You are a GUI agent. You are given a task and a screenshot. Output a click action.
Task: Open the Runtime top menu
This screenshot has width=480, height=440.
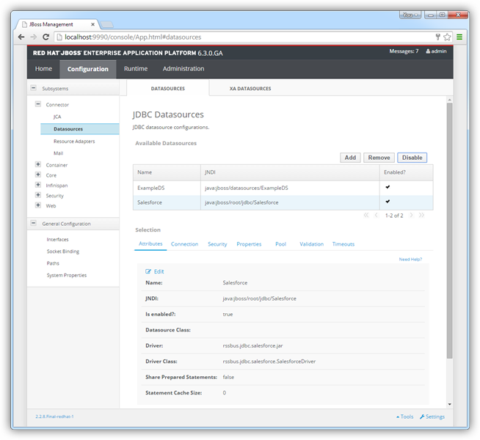[136, 69]
